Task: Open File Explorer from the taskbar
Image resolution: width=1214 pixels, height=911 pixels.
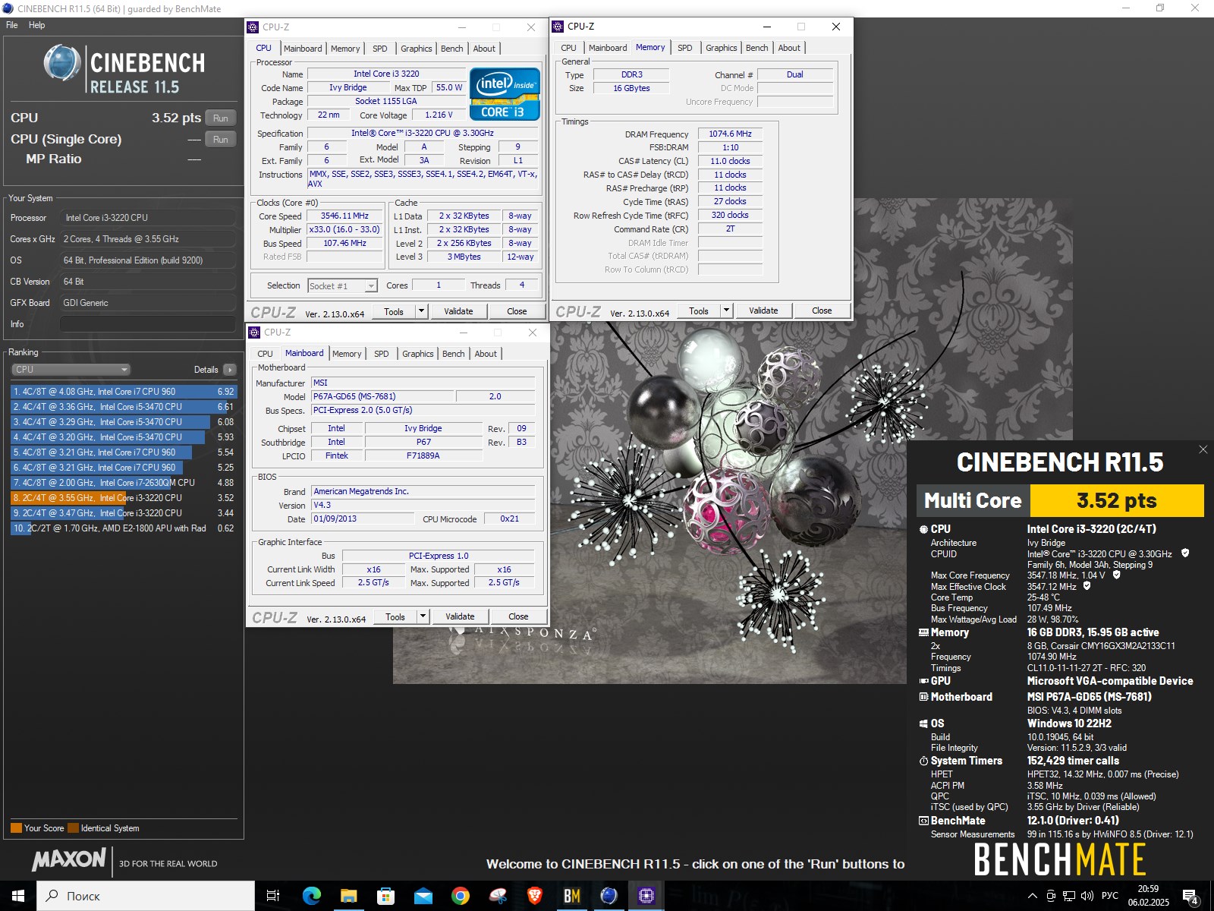Action: tap(348, 896)
